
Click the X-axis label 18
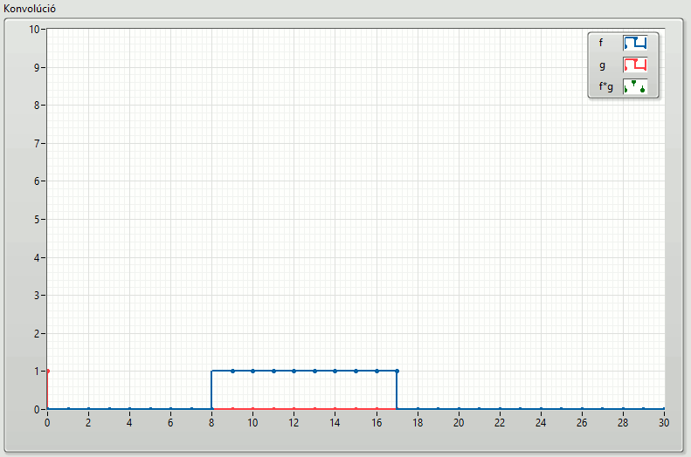pyautogui.click(x=418, y=423)
